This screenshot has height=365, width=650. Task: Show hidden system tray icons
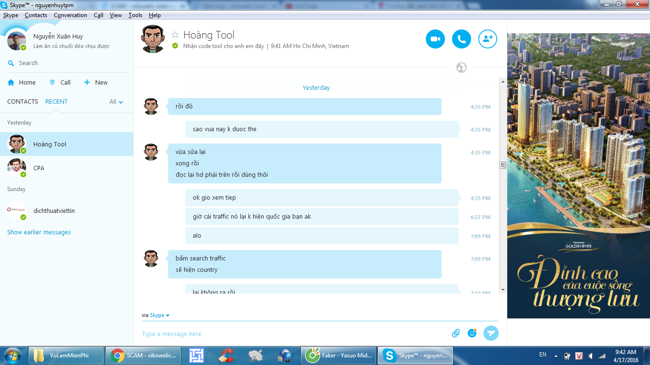click(x=556, y=355)
